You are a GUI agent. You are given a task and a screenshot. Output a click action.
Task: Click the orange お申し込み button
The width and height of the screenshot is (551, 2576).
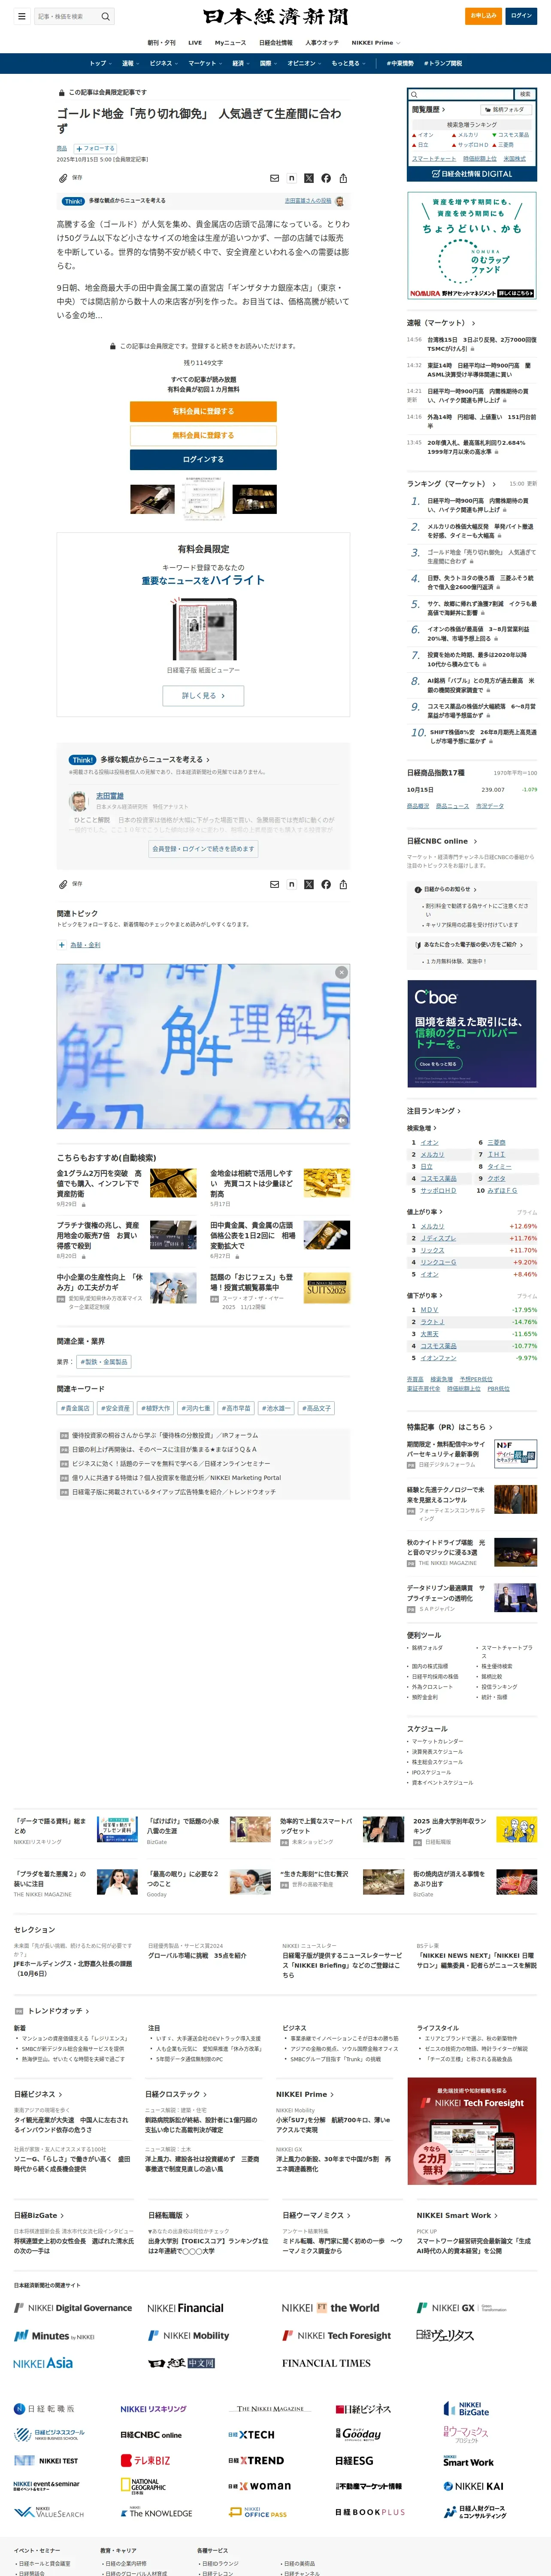[484, 16]
